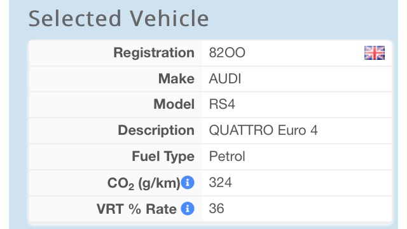Click the VRT rate value 36

[216, 209]
